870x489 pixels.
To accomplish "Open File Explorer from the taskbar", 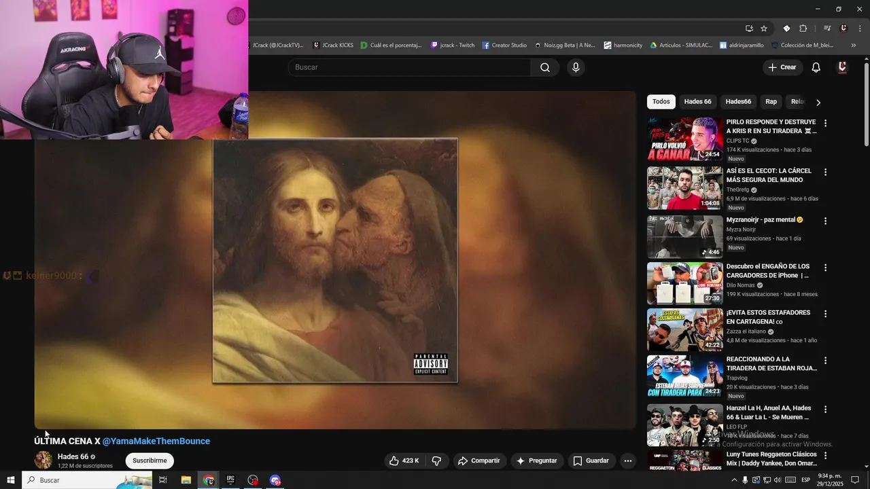I will click(186, 480).
